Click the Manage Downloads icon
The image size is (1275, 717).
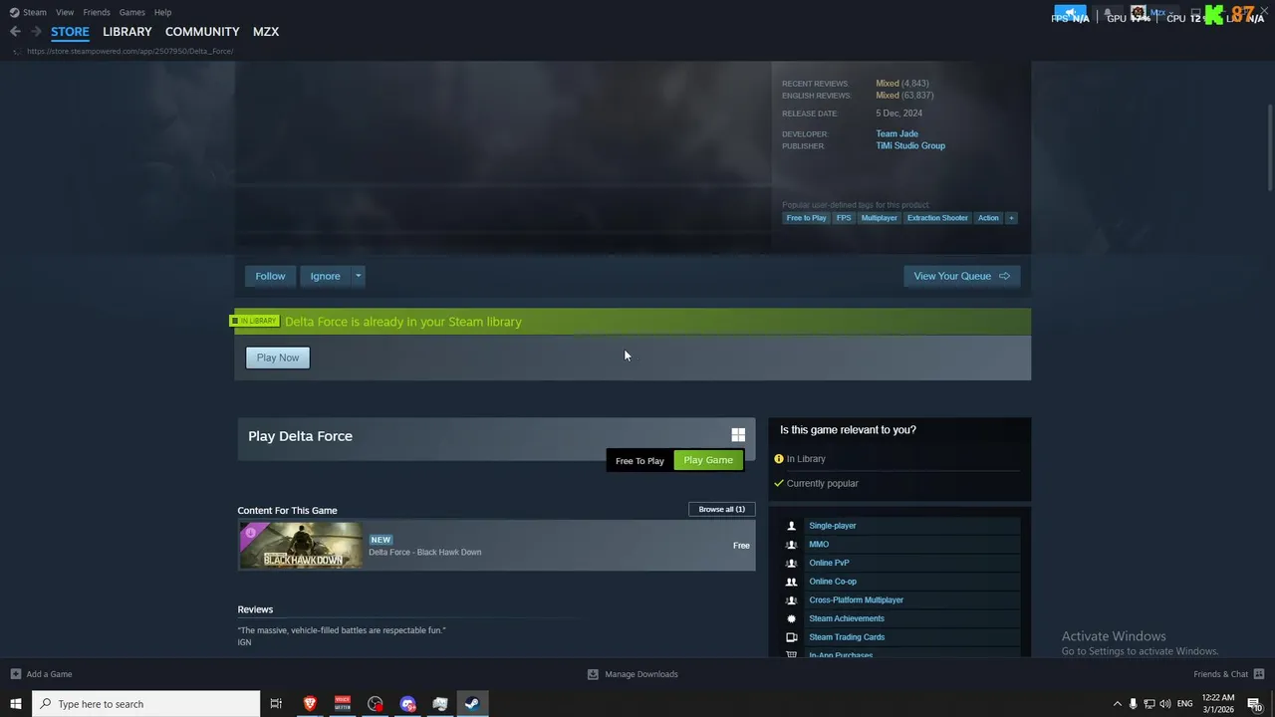pos(593,674)
